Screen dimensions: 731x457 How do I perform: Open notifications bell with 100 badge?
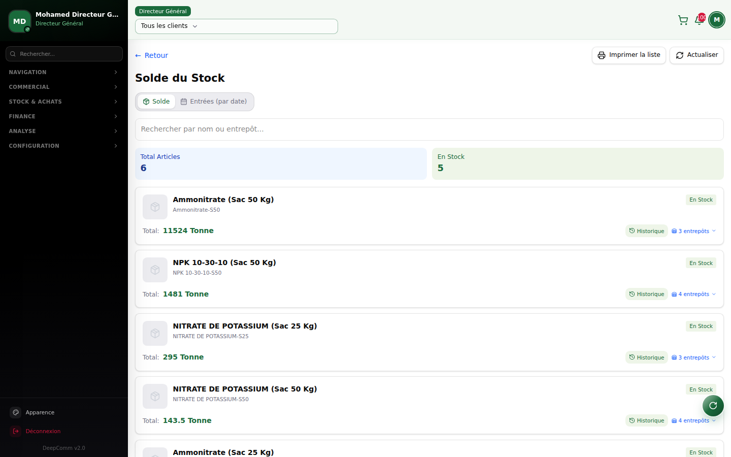tap(699, 20)
